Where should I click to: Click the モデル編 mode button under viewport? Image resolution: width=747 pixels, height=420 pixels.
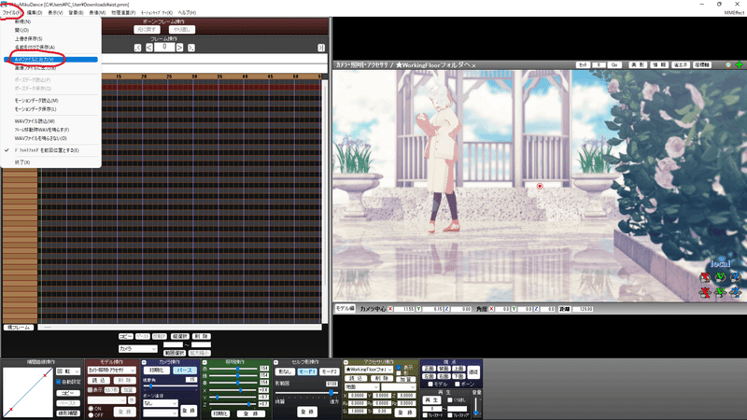click(x=345, y=309)
